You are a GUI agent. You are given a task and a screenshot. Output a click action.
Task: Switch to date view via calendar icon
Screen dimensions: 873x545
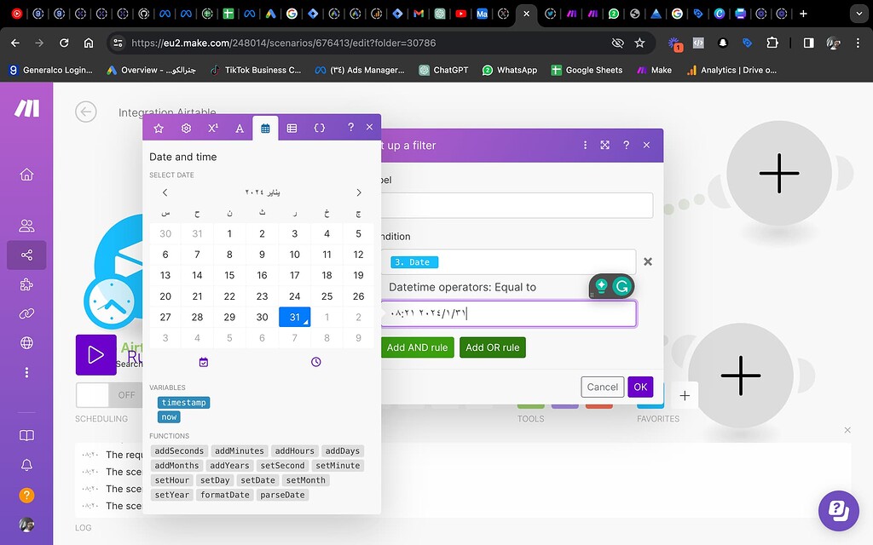pos(203,361)
